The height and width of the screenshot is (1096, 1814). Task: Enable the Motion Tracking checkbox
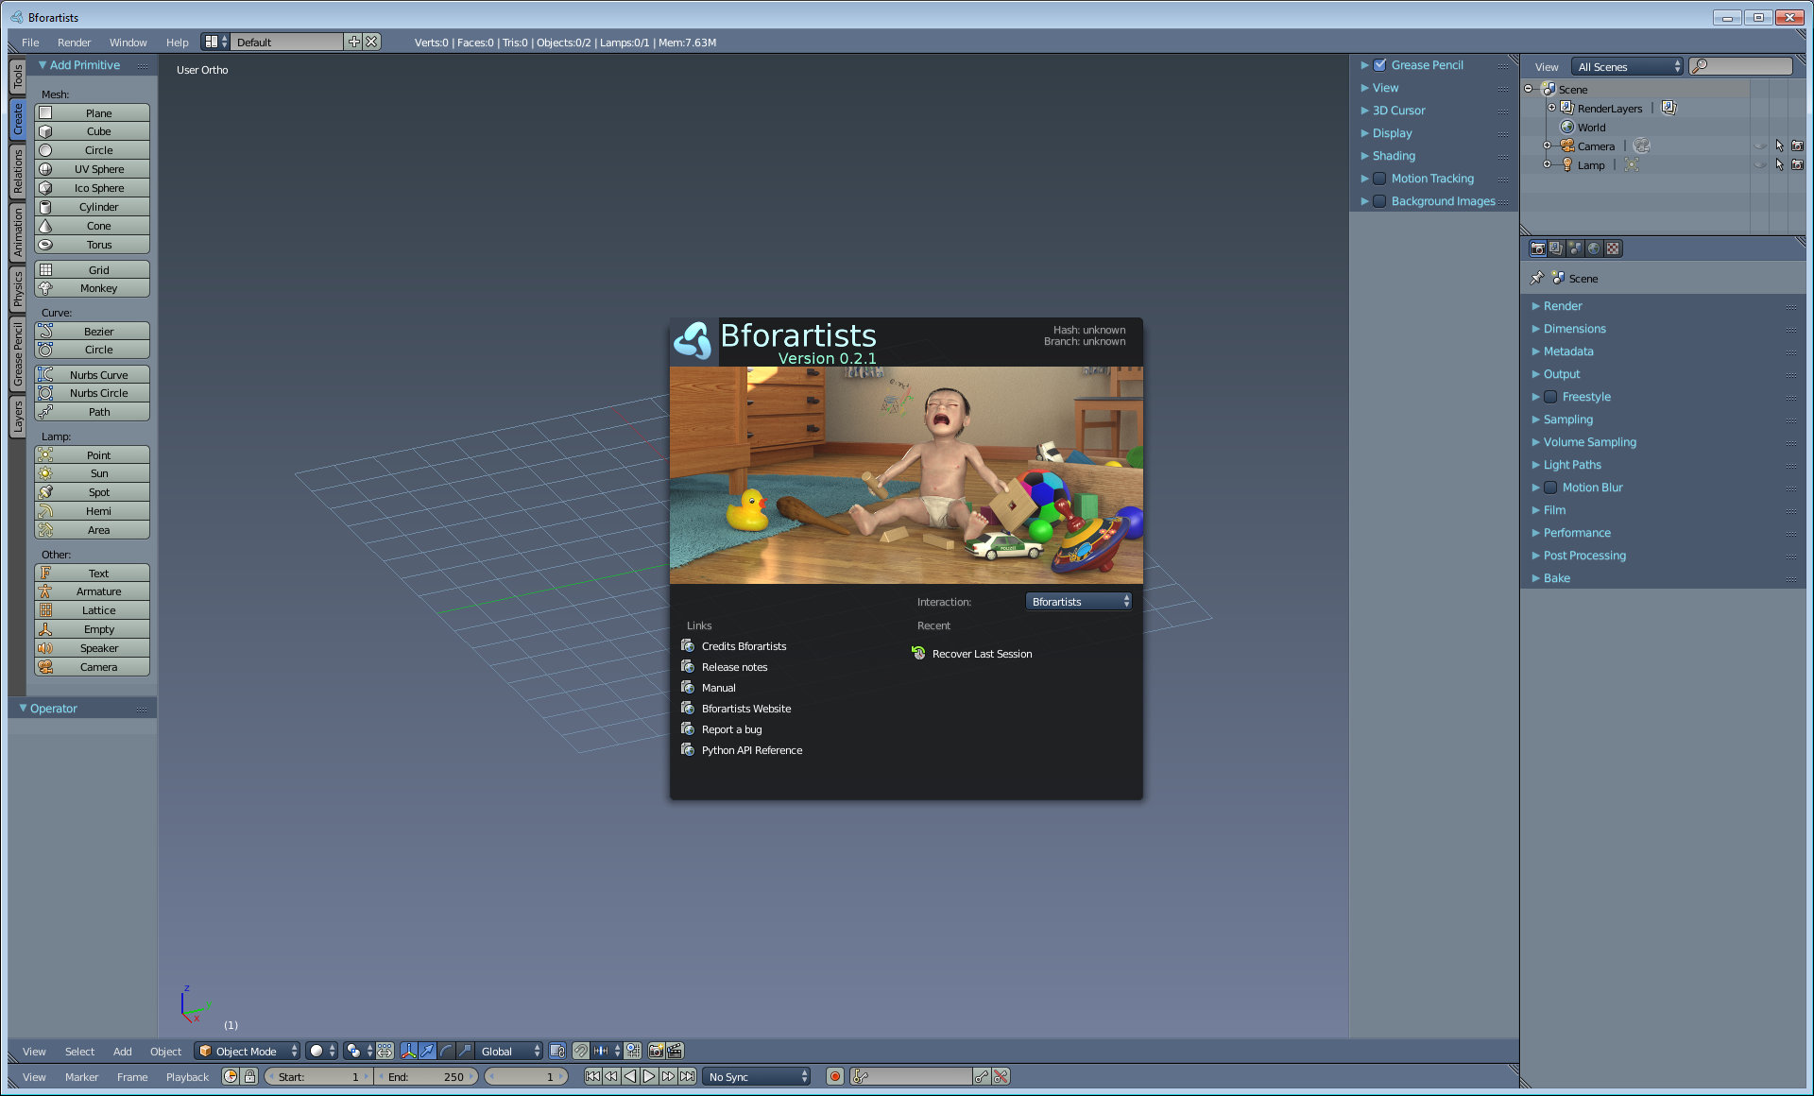[1379, 179]
